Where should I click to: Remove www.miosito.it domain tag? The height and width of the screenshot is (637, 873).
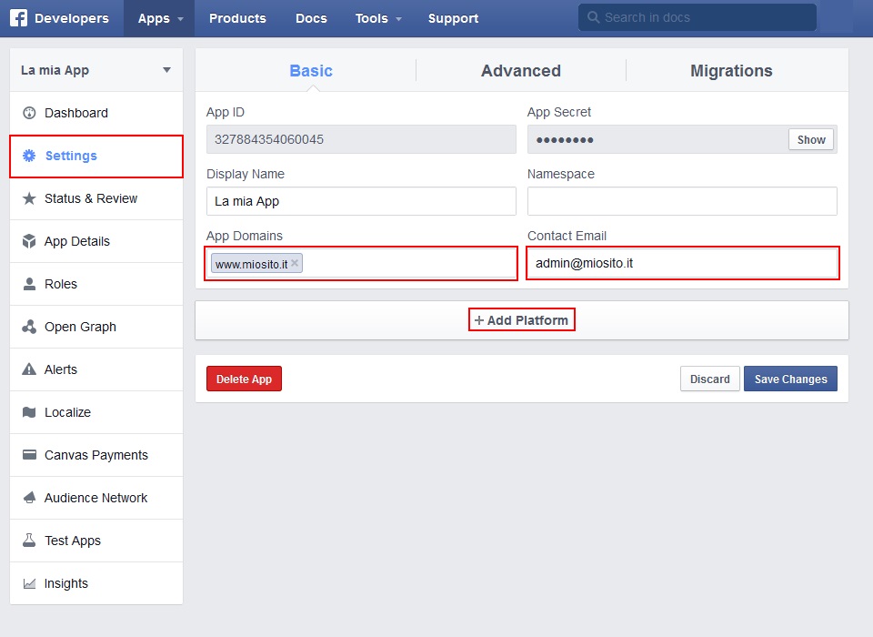click(295, 263)
